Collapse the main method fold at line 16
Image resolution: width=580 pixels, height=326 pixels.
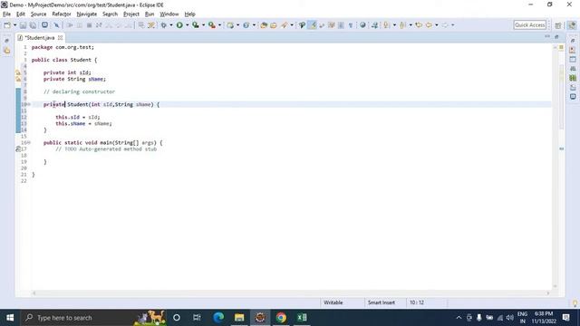(x=29, y=143)
